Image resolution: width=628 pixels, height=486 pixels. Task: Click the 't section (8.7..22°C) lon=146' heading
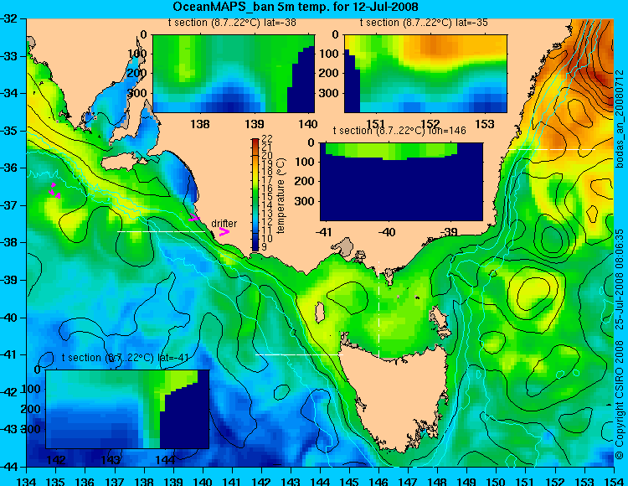[399, 131]
